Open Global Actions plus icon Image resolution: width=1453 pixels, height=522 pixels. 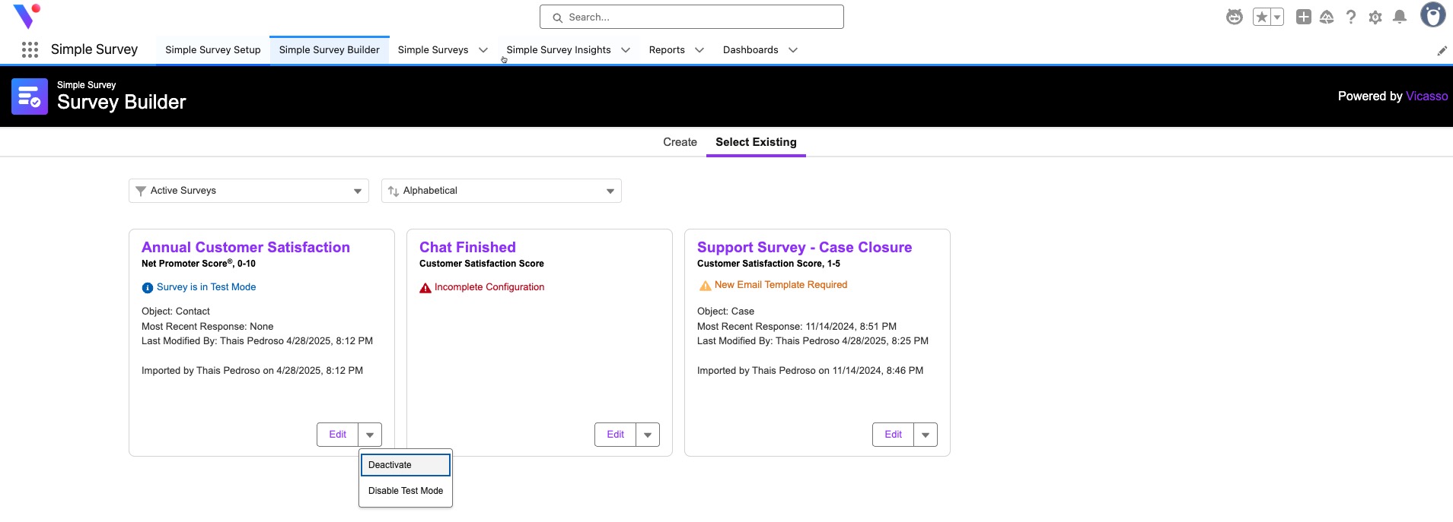[x=1304, y=17]
